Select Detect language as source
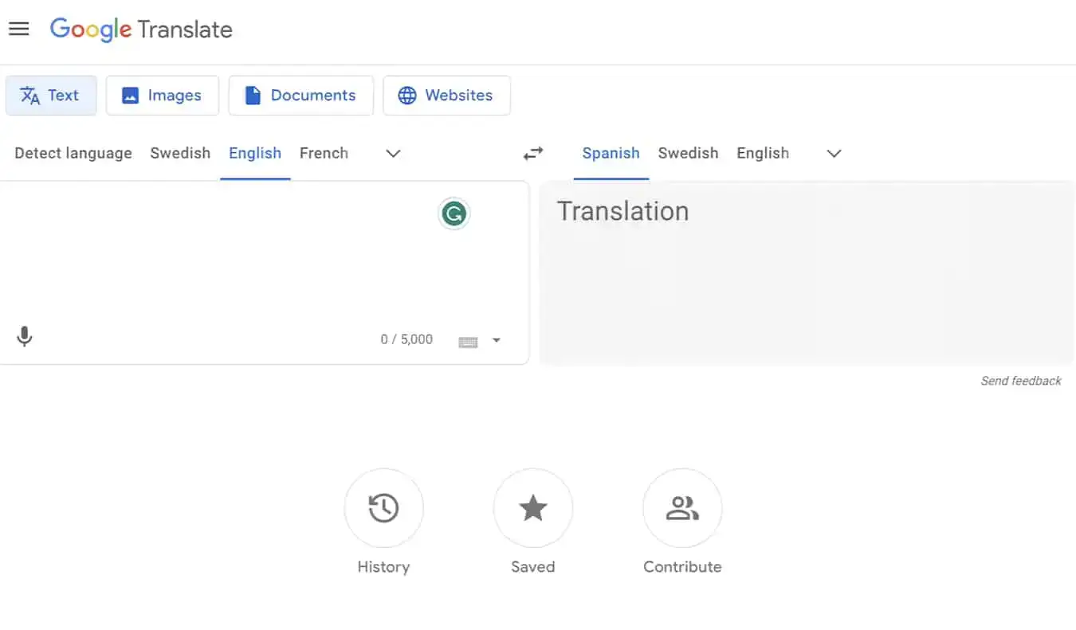 tap(73, 153)
